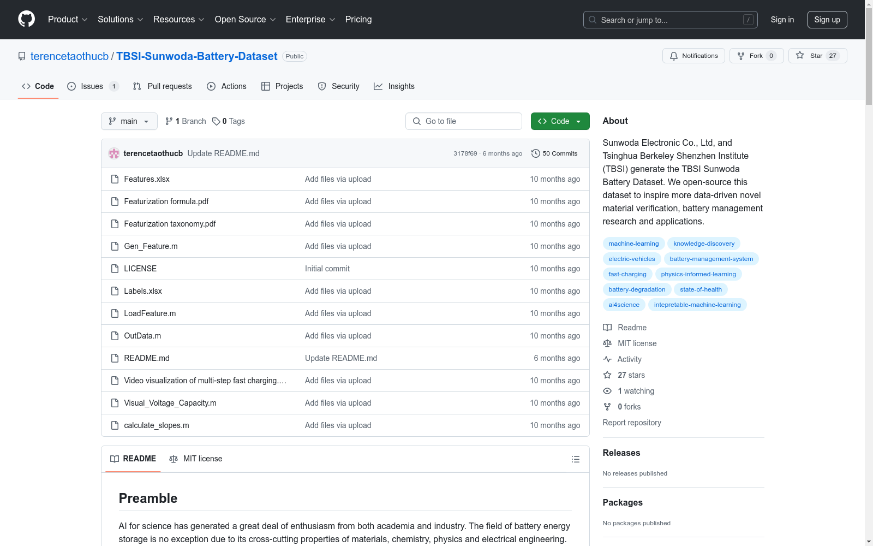Click the file icon beside Gen_Feature.m
873x546 pixels.
pyautogui.click(x=115, y=246)
